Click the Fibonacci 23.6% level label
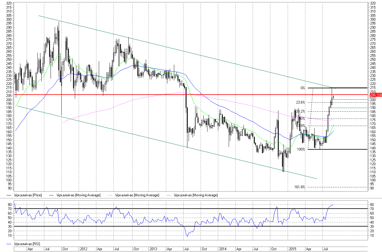The width and height of the screenshot is (382, 252). [300, 102]
